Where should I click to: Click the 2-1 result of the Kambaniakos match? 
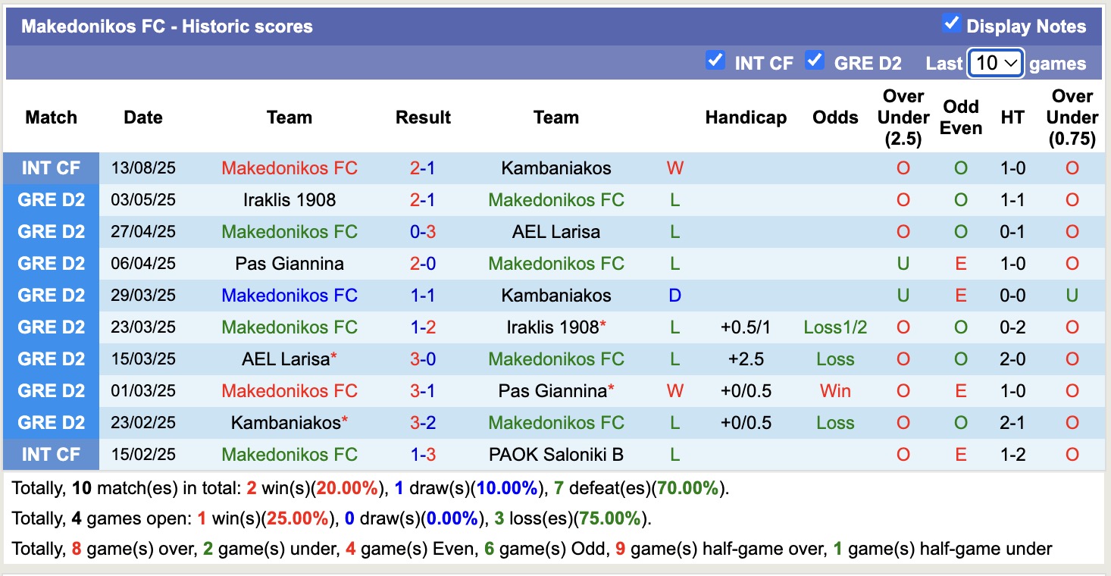pyautogui.click(x=422, y=168)
